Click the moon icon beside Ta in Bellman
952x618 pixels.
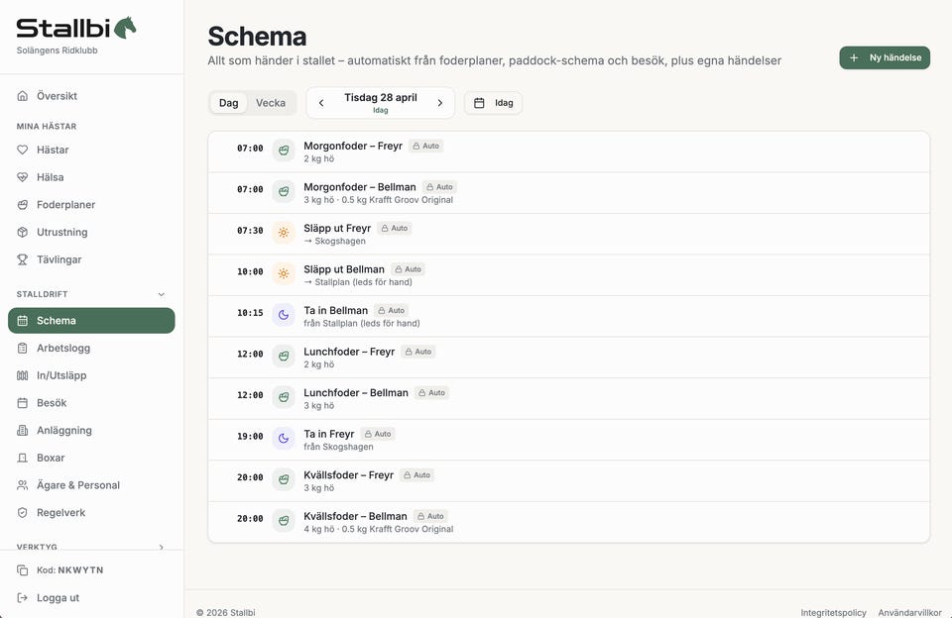tap(284, 314)
